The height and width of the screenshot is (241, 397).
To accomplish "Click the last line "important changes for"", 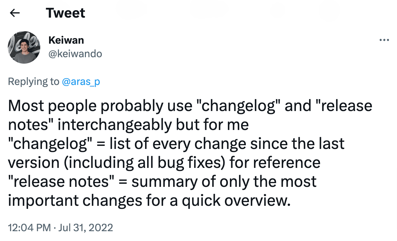I will pos(149,201).
